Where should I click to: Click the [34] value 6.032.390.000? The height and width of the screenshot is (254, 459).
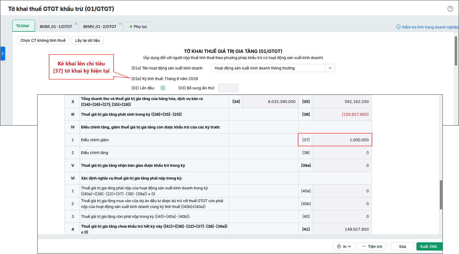(270, 102)
